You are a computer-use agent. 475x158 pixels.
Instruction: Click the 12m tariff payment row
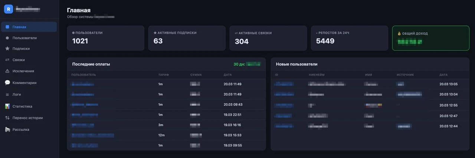coord(166,135)
